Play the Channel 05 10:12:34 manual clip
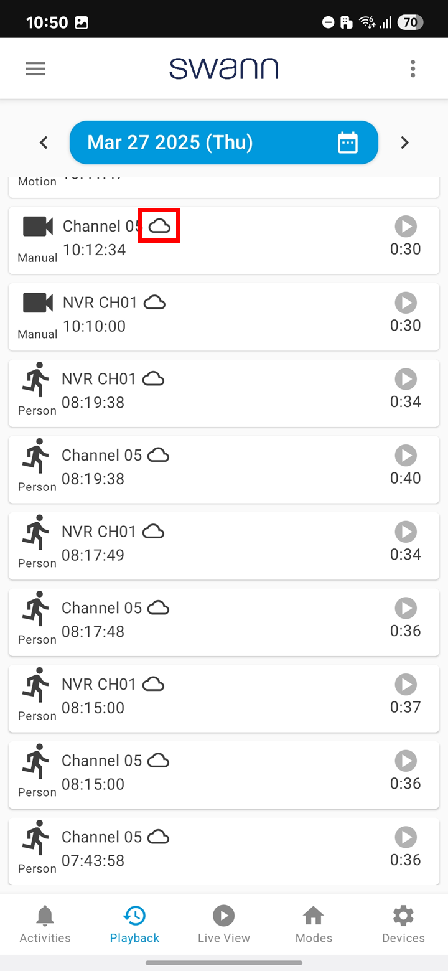This screenshot has width=448, height=971. tap(406, 227)
